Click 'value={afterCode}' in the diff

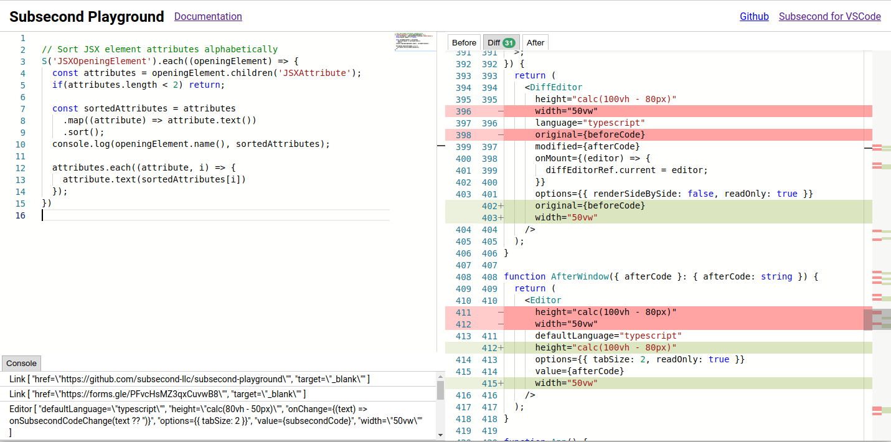pyautogui.click(x=580, y=372)
